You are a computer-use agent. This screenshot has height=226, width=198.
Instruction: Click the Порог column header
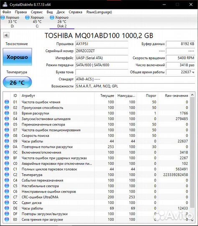pos(147,95)
